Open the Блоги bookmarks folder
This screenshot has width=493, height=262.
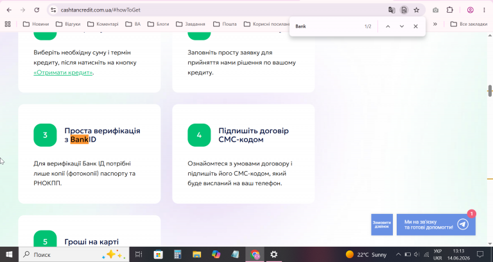(158, 24)
